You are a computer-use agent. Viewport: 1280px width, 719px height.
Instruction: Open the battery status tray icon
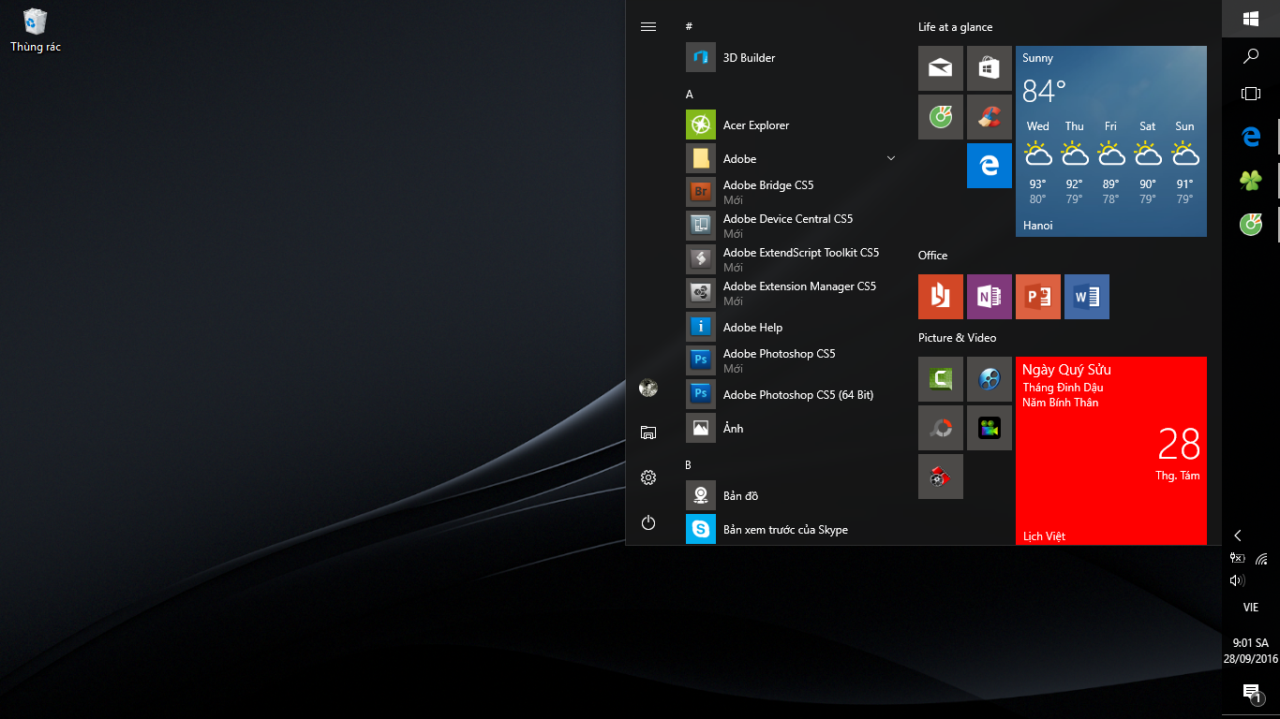(x=1237, y=559)
